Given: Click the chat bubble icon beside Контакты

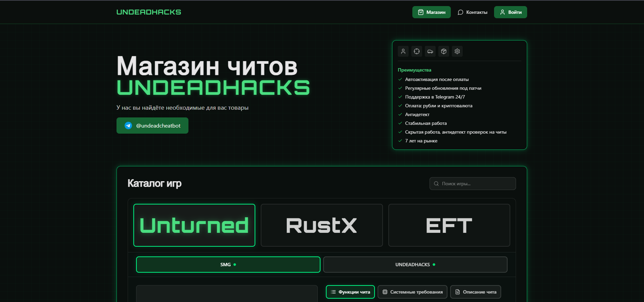Looking at the screenshot, I should point(460,12).
